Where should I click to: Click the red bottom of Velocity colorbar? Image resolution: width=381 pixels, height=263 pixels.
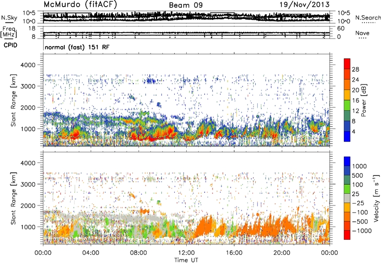click(347, 235)
